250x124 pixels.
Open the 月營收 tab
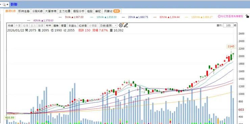(112, 11)
